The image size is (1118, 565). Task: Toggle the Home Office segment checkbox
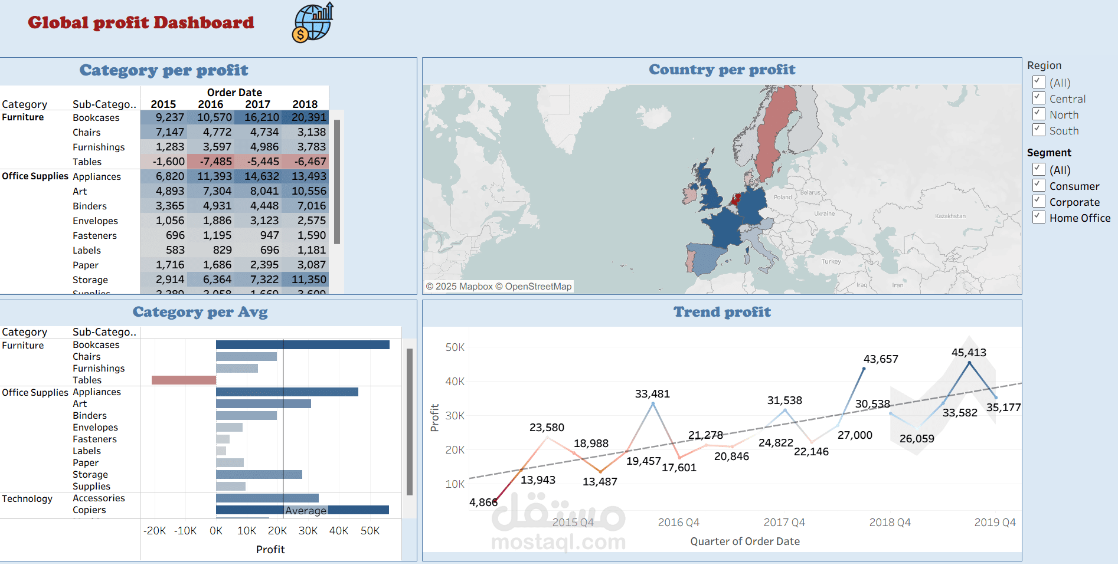click(x=1039, y=217)
